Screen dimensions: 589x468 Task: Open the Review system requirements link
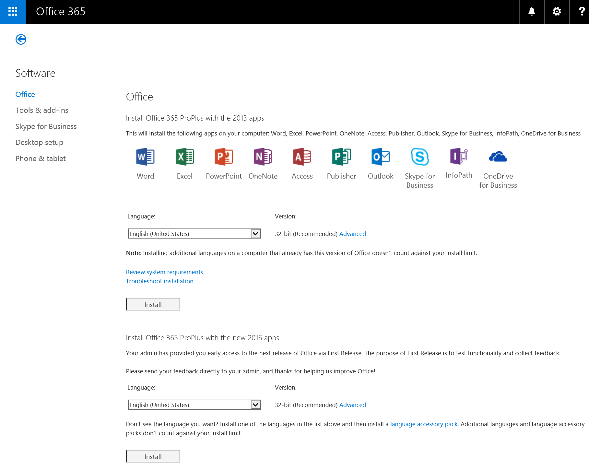coord(164,272)
